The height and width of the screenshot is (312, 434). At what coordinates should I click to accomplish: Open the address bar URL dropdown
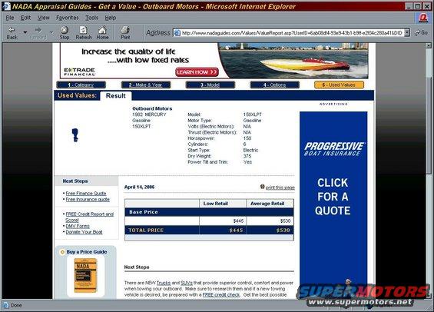(407, 33)
